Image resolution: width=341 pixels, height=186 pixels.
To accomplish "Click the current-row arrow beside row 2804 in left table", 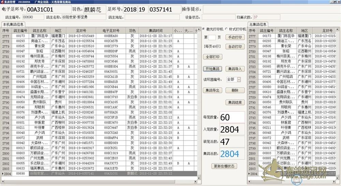I will pyautogui.click(x=2, y=174).
